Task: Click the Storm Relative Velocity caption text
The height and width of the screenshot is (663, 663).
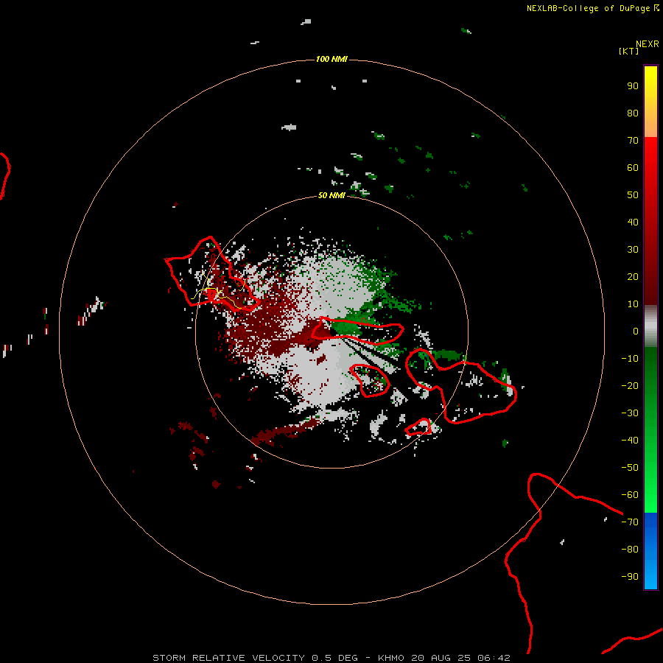Action: (x=331, y=658)
